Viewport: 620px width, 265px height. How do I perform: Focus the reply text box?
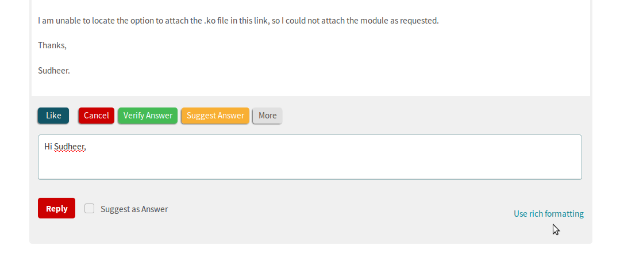310,157
